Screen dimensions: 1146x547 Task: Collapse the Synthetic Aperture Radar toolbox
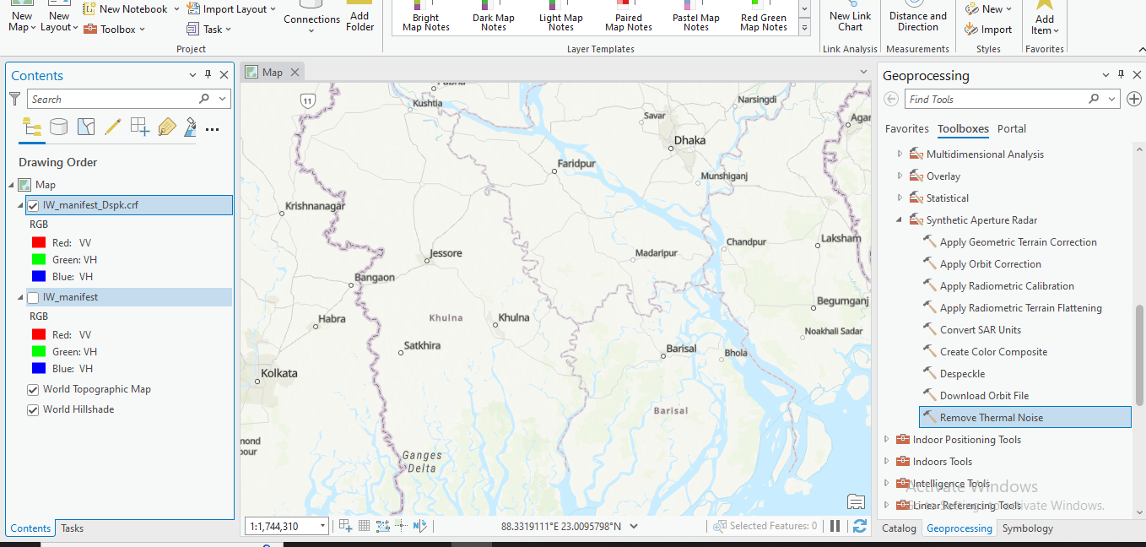pos(899,219)
